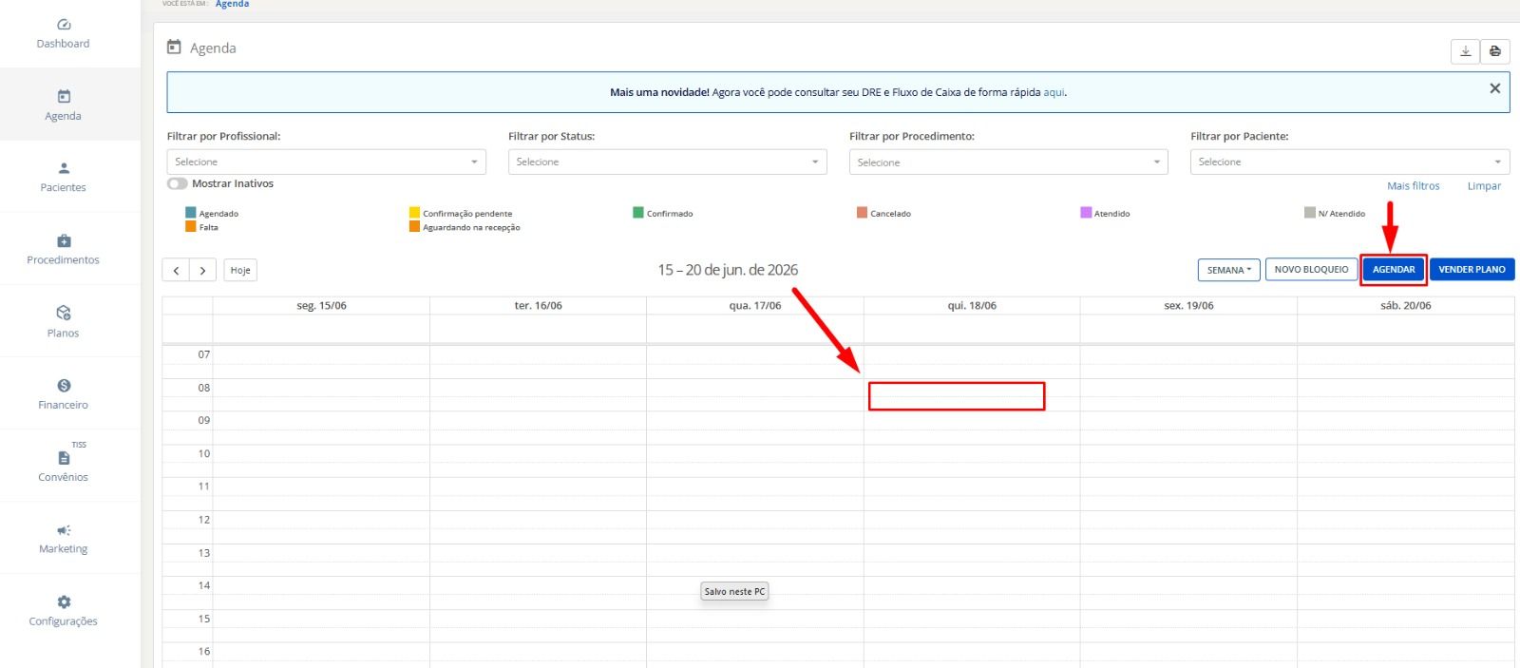Click VENDER PLANO button
Image resolution: width=1520 pixels, height=668 pixels.
coord(1472,270)
